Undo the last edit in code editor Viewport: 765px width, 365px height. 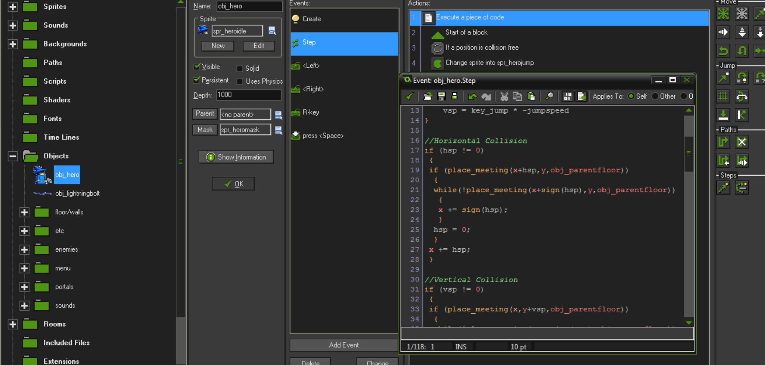point(472,97)
